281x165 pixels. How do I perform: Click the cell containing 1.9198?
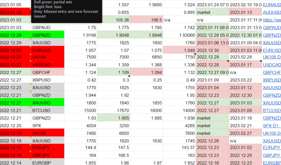coord(80,35)
